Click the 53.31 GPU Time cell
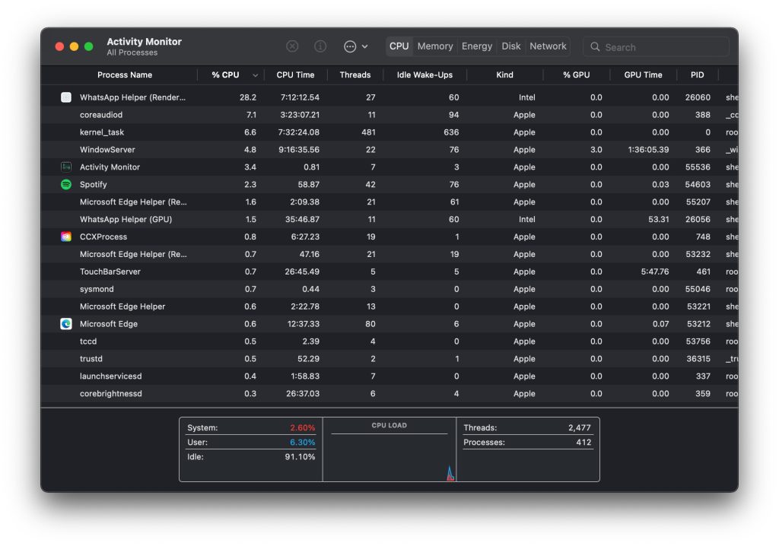779x546 pixels. pos(658,219)
